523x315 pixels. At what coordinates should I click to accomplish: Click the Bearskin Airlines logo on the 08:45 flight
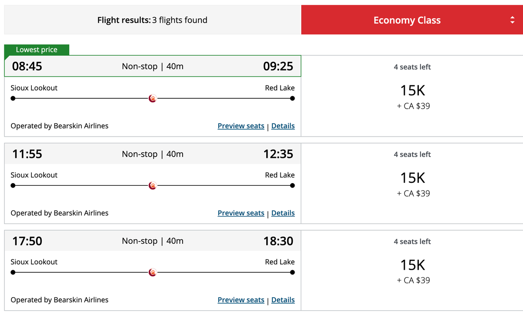tap(152, 98)
